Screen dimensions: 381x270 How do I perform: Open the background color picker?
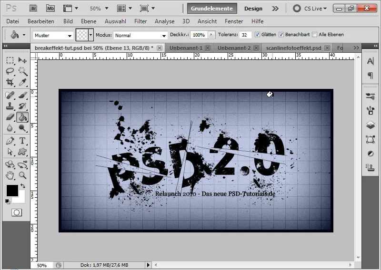[x=21, y=199]
